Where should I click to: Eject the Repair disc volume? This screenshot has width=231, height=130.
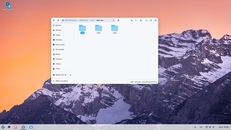71,75
